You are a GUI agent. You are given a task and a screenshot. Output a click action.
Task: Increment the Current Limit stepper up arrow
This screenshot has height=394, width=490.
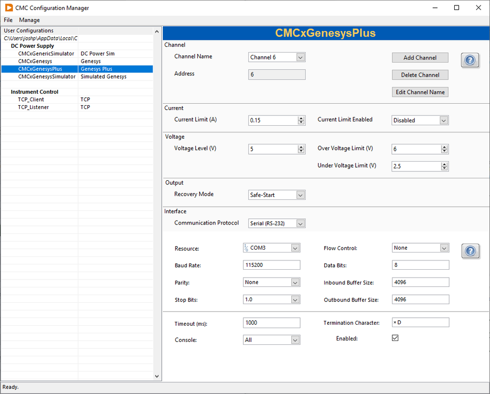[301, 118]
